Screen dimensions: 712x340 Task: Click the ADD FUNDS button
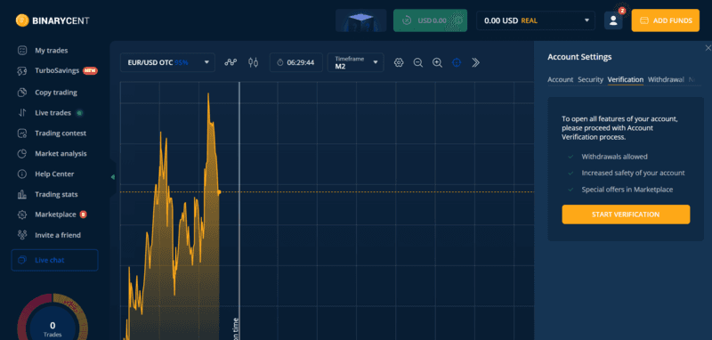pos(665,20)
